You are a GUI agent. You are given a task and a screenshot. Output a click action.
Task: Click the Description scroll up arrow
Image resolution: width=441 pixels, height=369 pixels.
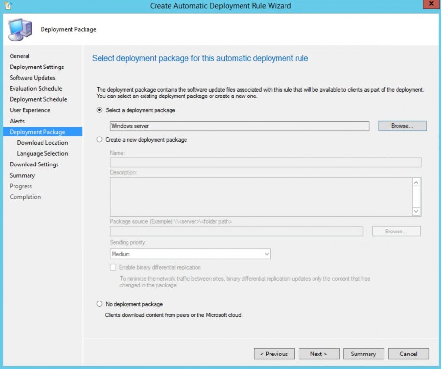(416, 182)
